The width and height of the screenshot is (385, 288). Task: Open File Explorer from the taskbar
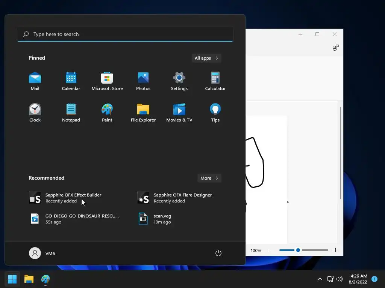[x=29, y=279]
